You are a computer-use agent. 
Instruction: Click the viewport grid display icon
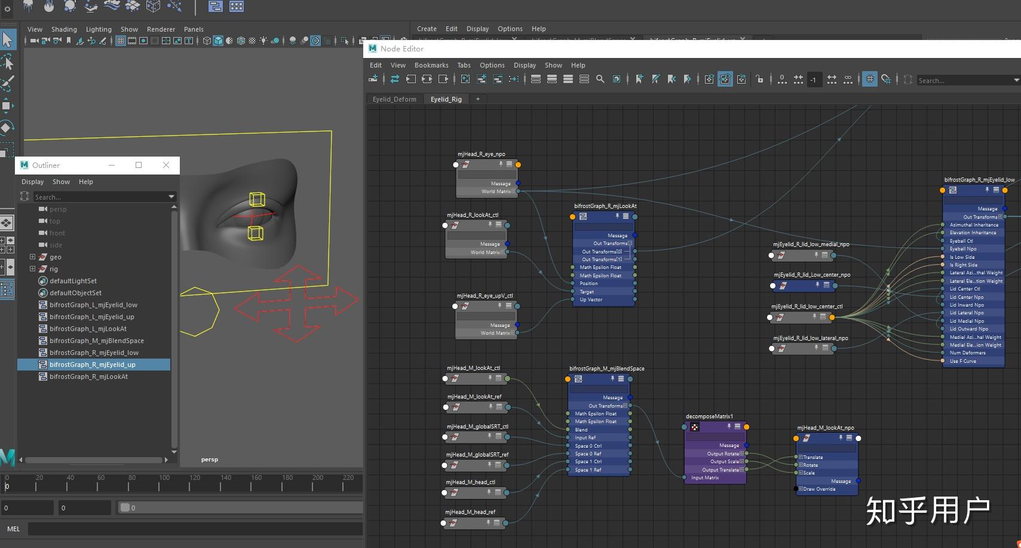[x=121, y=41]
